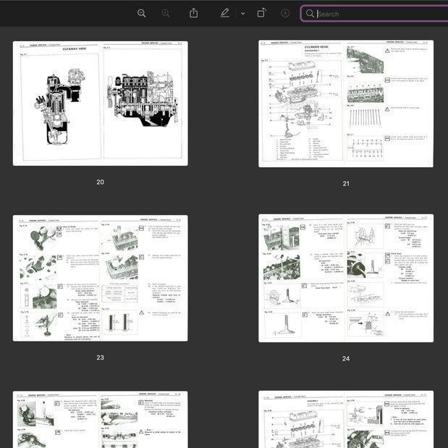Select page 20 cutaway view thumbnail
448x448 pixels.
tap(100, 103)
